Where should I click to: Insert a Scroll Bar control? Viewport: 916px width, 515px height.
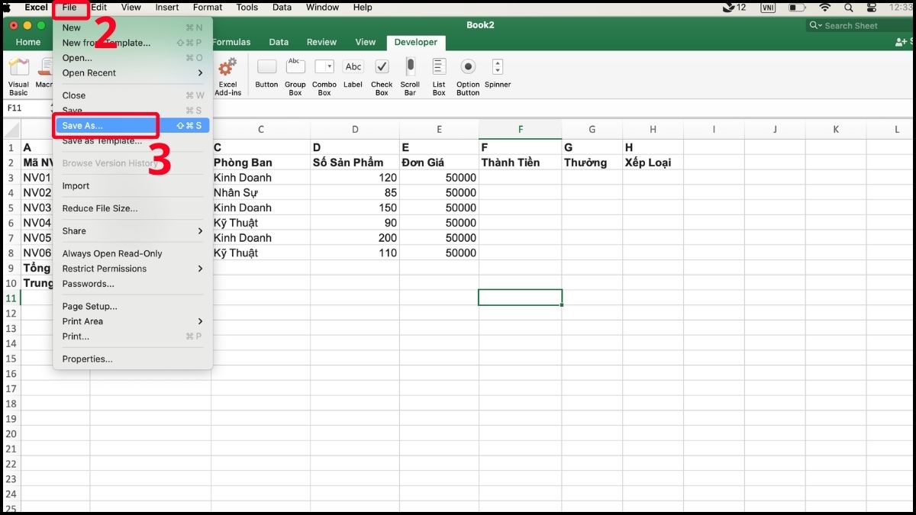tap(410, 66)
